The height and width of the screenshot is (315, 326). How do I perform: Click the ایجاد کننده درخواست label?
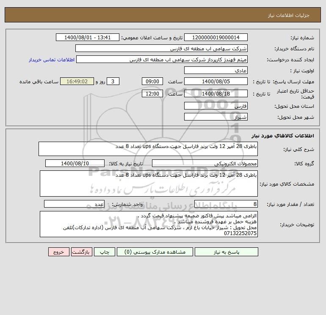click(290, 60)
